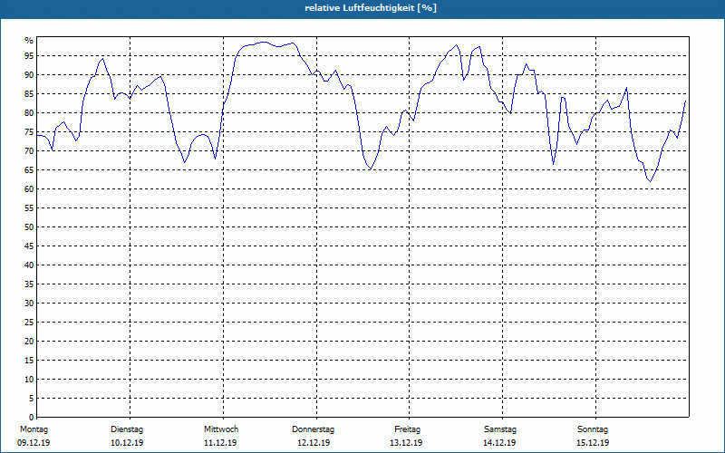The height and width of the screenshot is (453, 725).
Task: Select the 'Montag' day label
Action: point(34,429)
